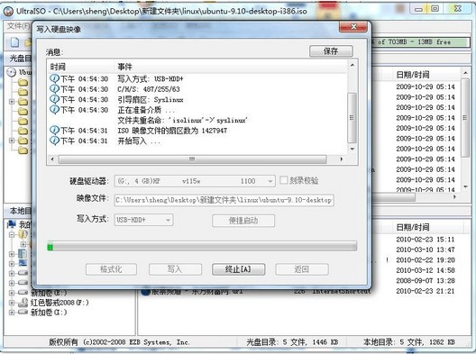The width and height of the screenshot is (476, 354).
Task: Select the 红色警戒2008 (F:) drive icon
Action: point(23,302)
